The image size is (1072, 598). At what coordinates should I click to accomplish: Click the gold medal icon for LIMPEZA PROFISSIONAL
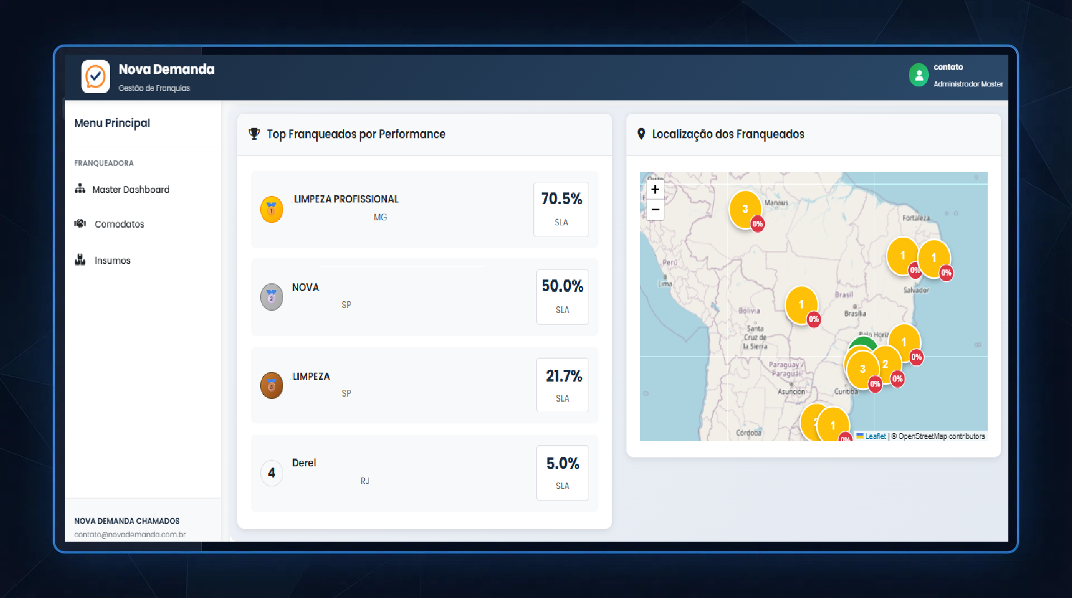(272, 209)
